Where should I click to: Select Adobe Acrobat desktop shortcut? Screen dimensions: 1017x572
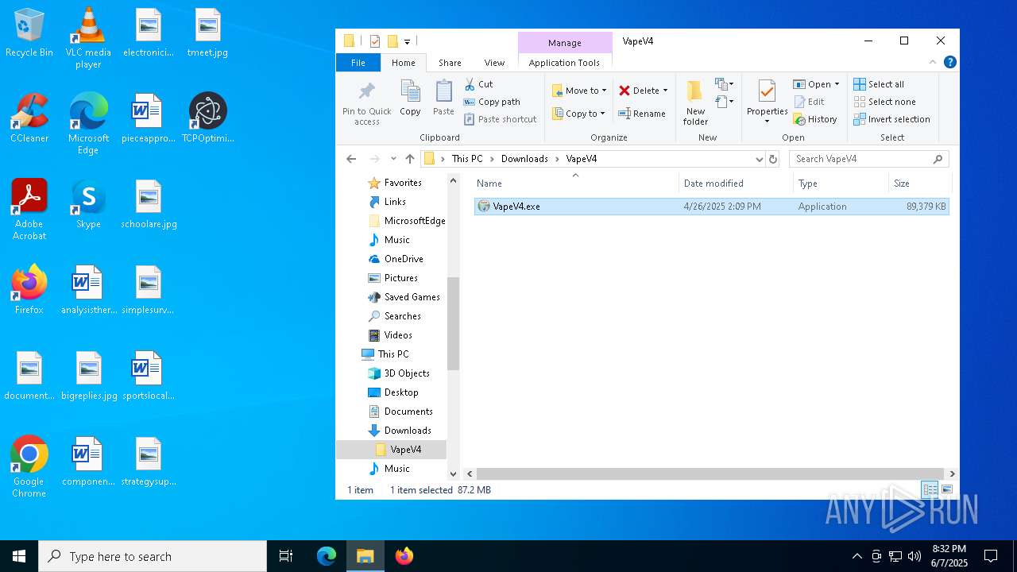pyautogui.click(x=29, y=210)
